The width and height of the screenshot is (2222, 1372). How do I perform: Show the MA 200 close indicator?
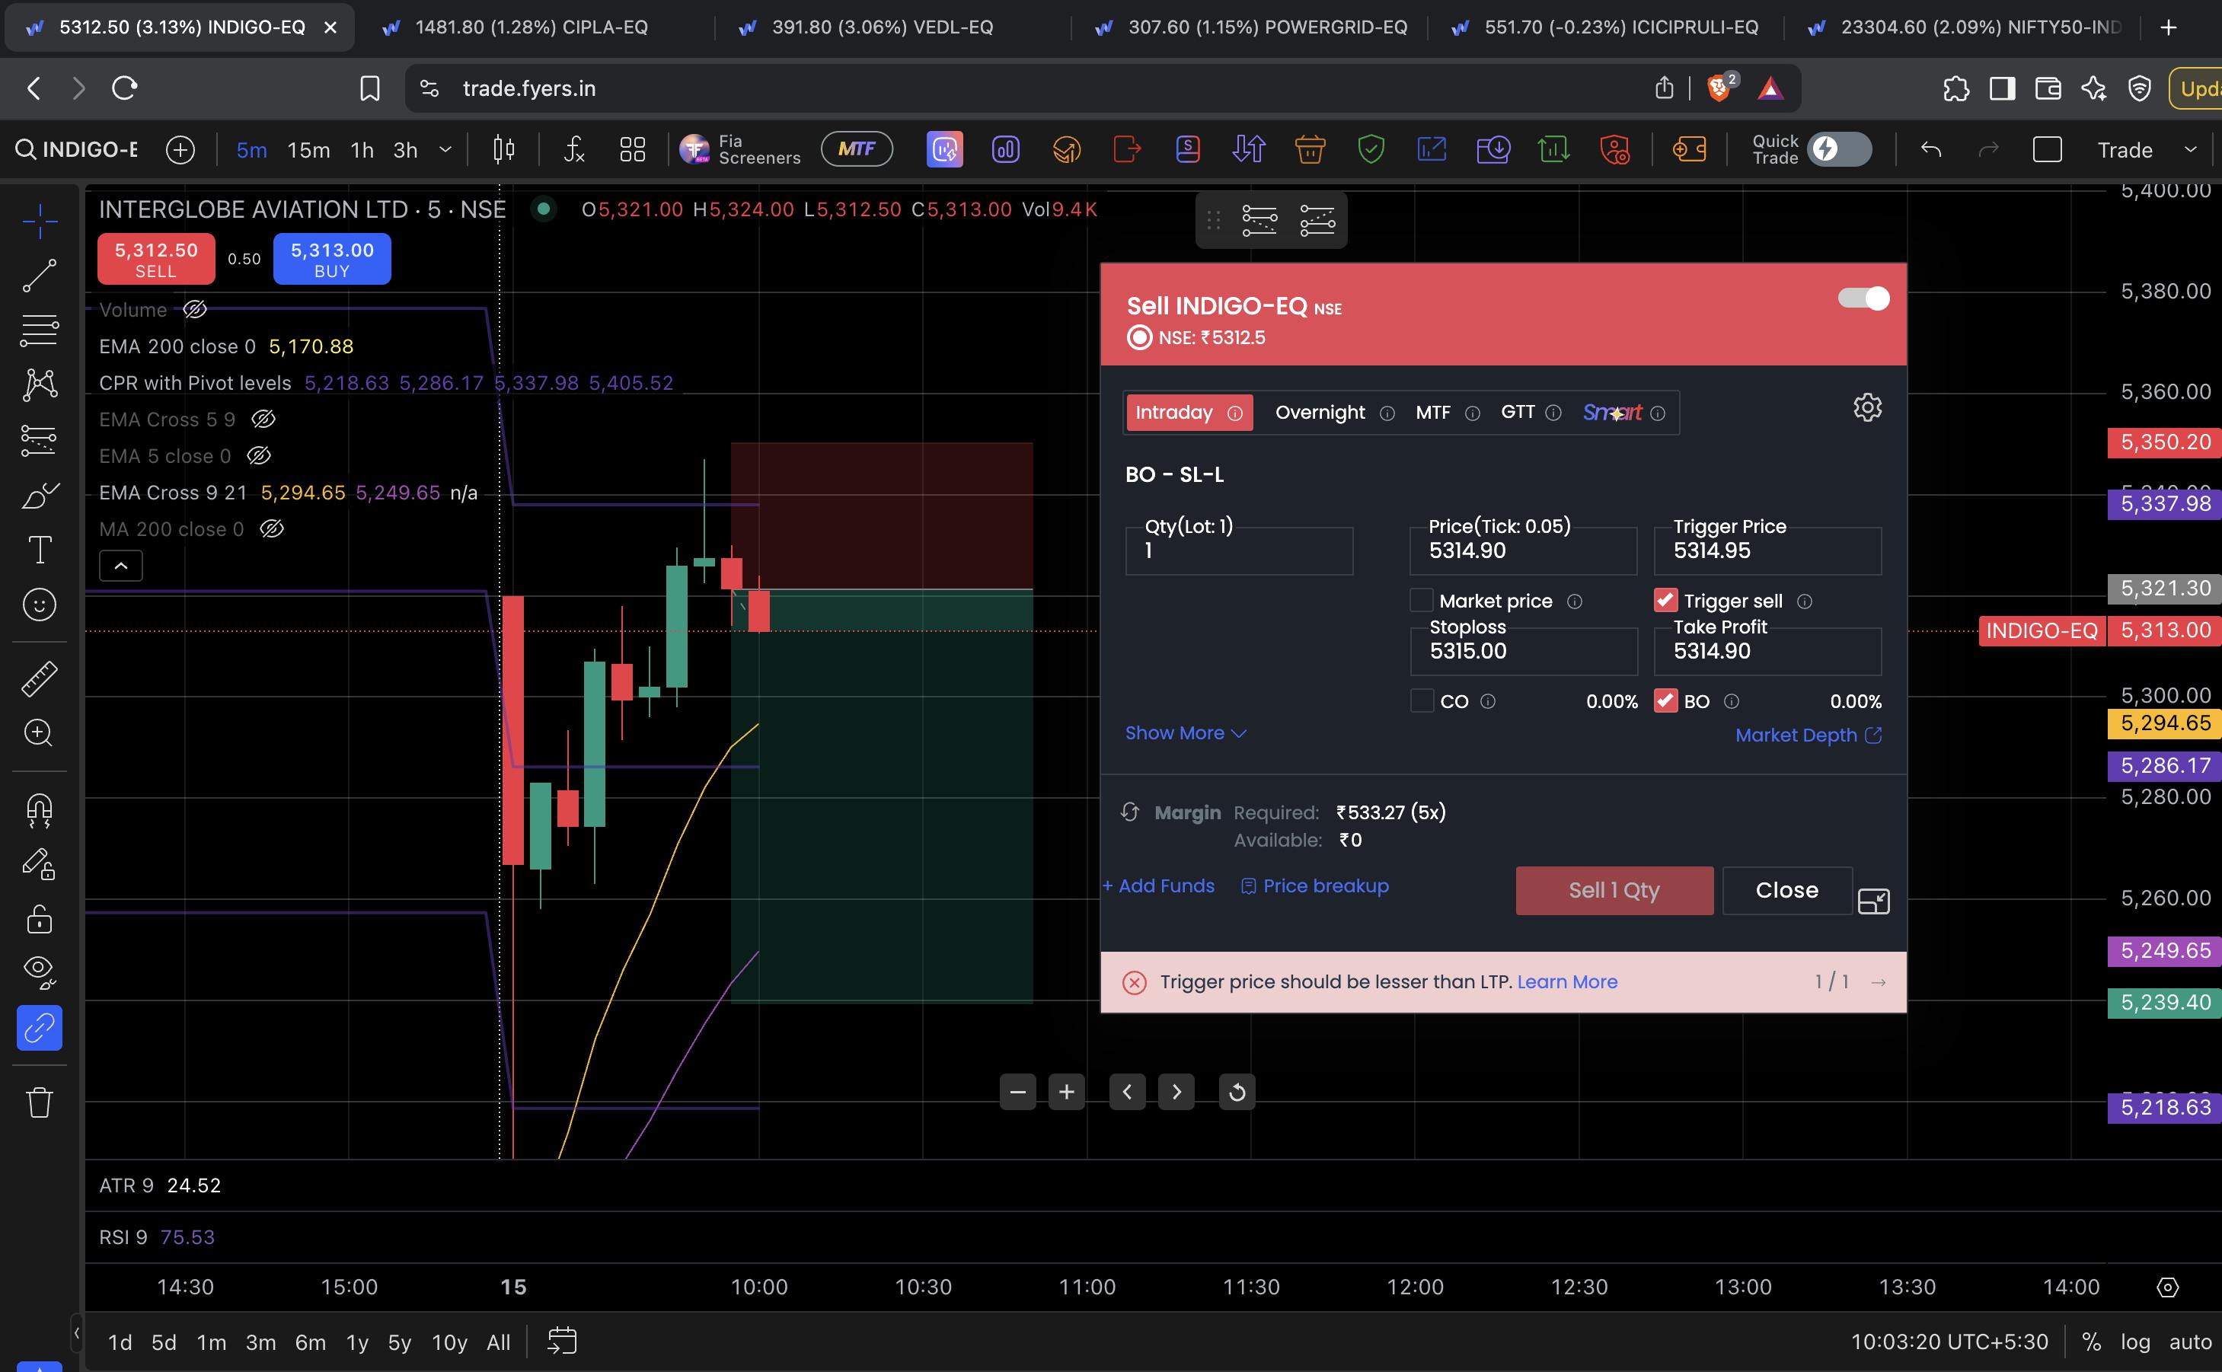(x=272, y=529)
